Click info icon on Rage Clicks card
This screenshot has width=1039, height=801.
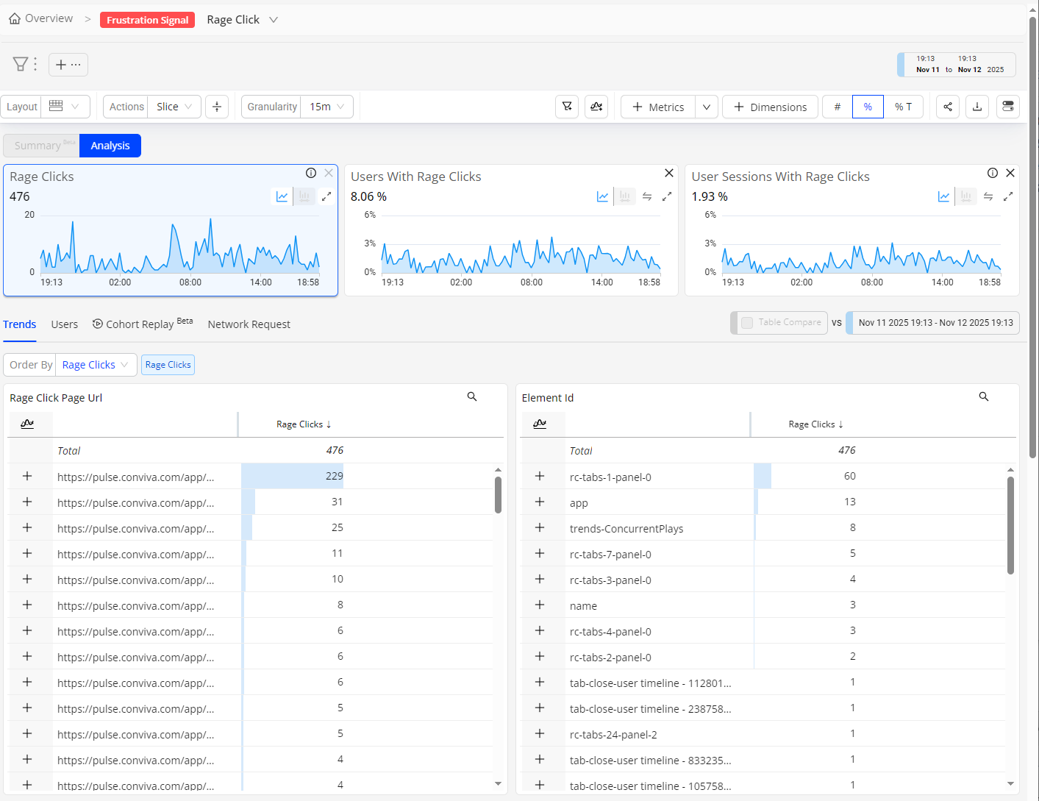pos(311,173)
